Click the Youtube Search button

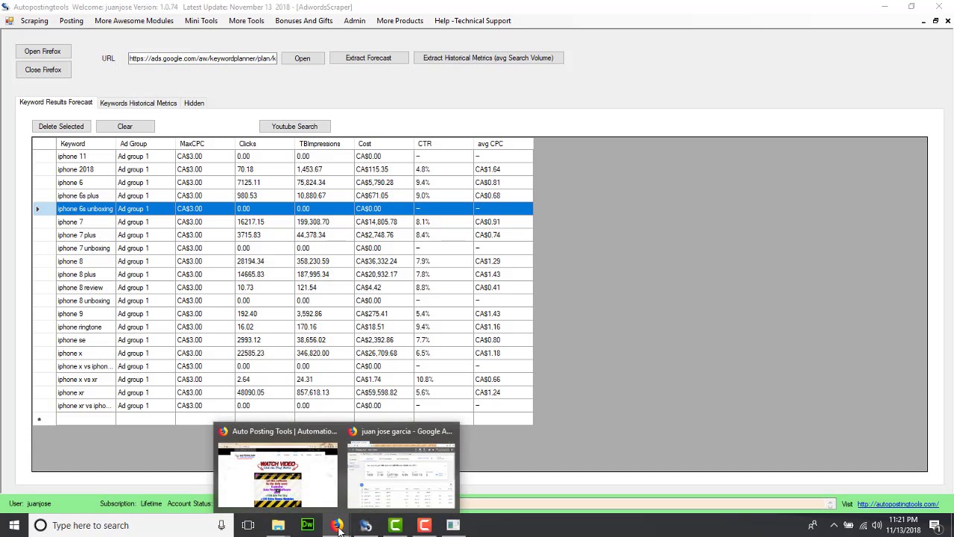[294, 127]
